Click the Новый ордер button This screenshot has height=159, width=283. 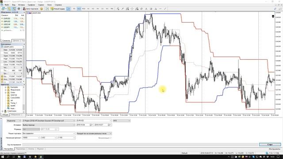(x=58, y=9)
